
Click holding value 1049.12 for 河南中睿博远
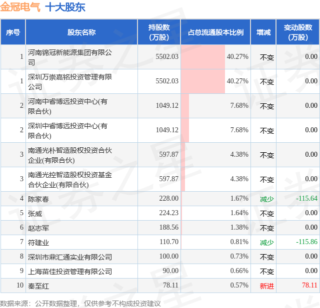pyautogui.click(x=167, y=105)
